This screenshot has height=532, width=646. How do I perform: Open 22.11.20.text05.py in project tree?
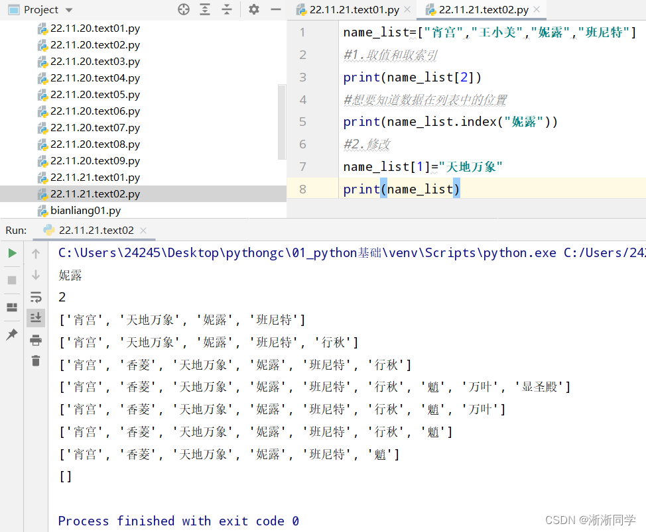click(x=95, y=95)
